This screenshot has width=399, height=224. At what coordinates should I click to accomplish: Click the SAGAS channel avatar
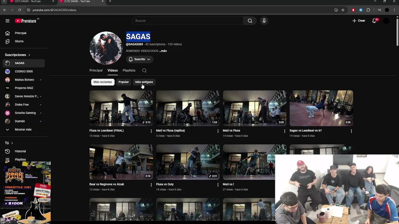pyautogui.click(x=106, y=48)
